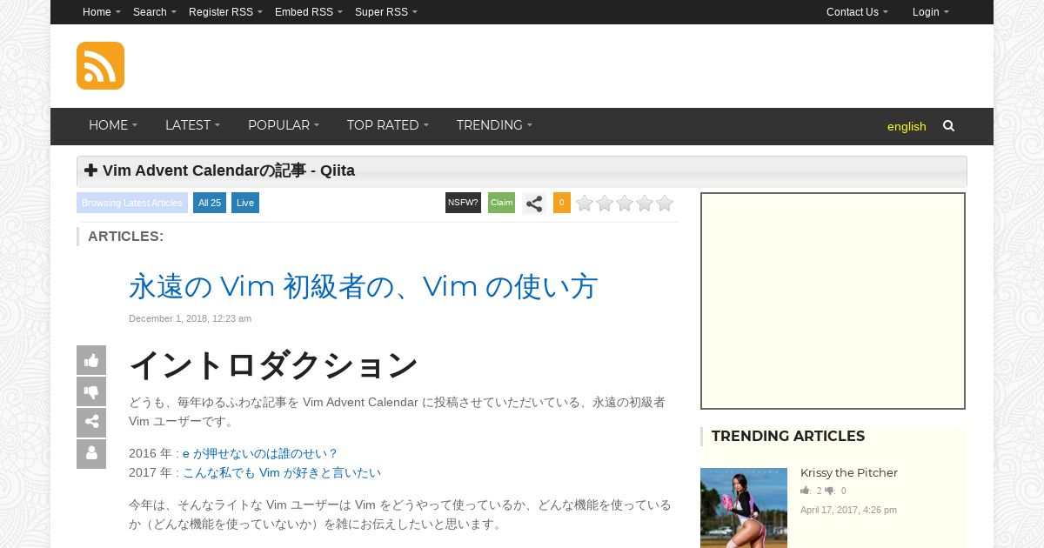Rate the feed five stars
Screen dimensions: 1044x548
[x=665, y=204]
